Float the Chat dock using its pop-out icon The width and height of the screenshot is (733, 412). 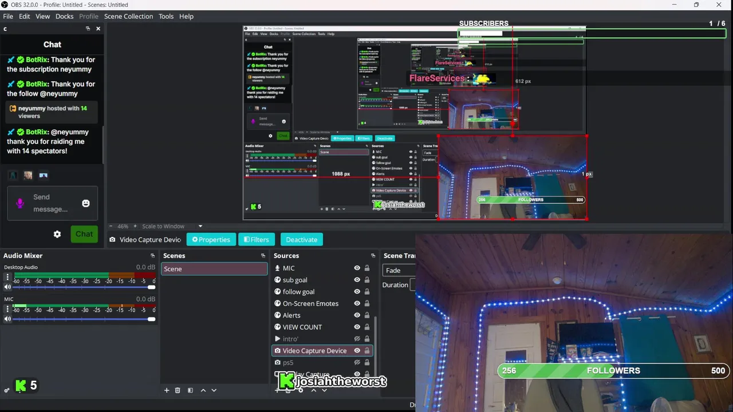tap(88, 29)
